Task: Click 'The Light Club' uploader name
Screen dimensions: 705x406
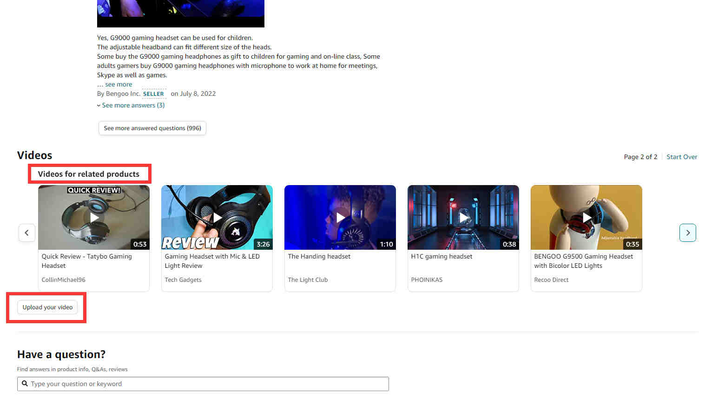Action: point(308,280)
